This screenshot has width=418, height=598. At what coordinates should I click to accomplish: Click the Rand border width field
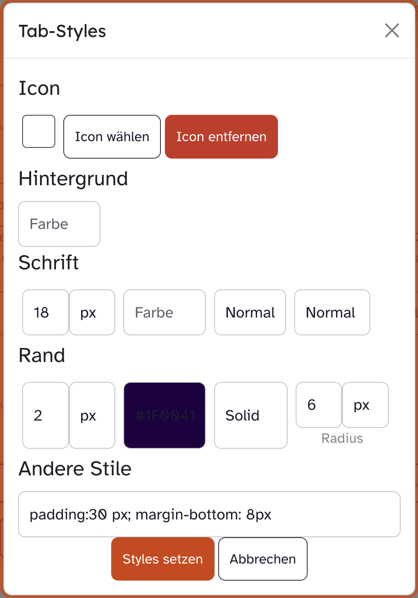(45, 415)
